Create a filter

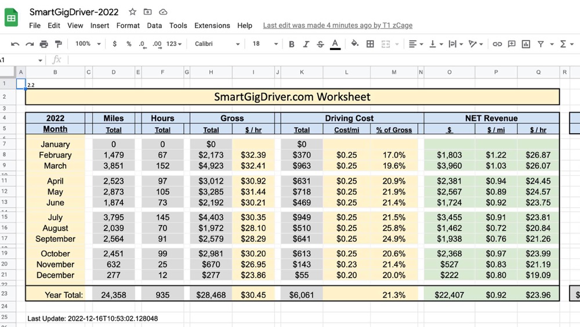541,44
